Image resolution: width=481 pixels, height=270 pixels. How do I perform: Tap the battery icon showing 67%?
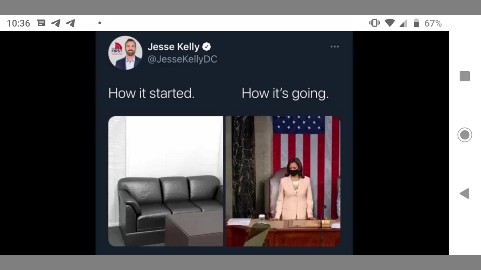point(416,23)
